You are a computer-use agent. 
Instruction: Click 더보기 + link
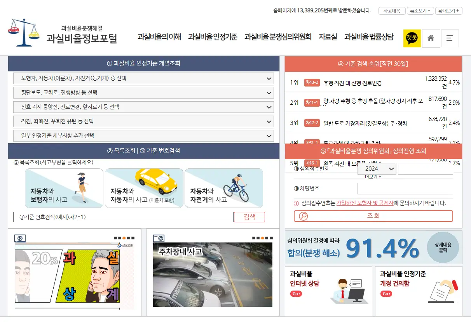click(x=373, y=177)
